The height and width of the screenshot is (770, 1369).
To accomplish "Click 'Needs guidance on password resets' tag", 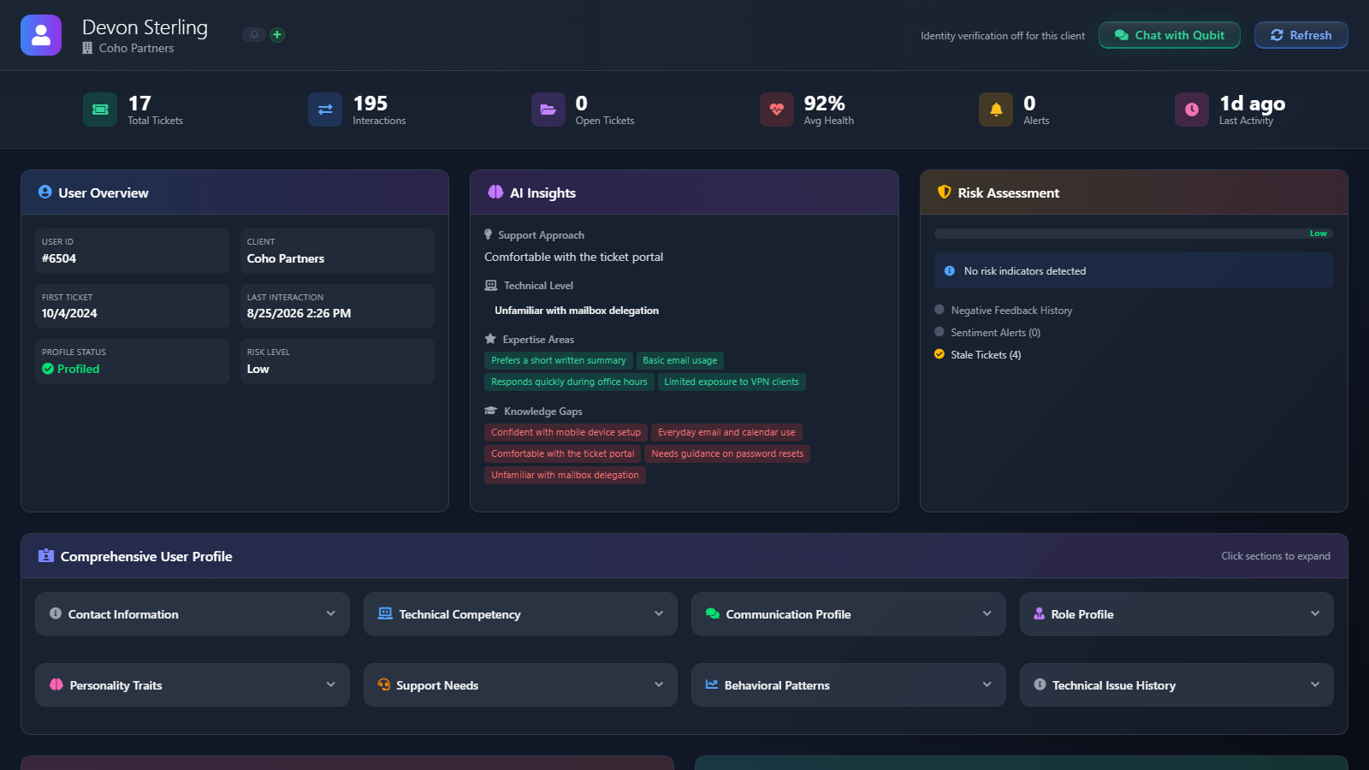I will click(727, 453).
